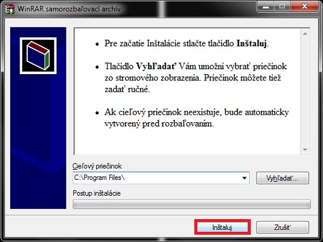Click the "Postup inštalácie" label
Image resolution: width=323 pixels, height=242 pixels.
(97, 193)
